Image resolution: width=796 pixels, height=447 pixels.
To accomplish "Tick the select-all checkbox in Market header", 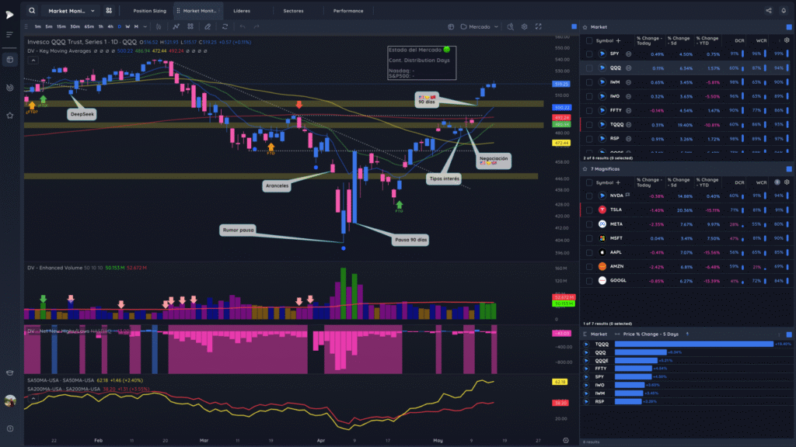I will click(589, 40).
